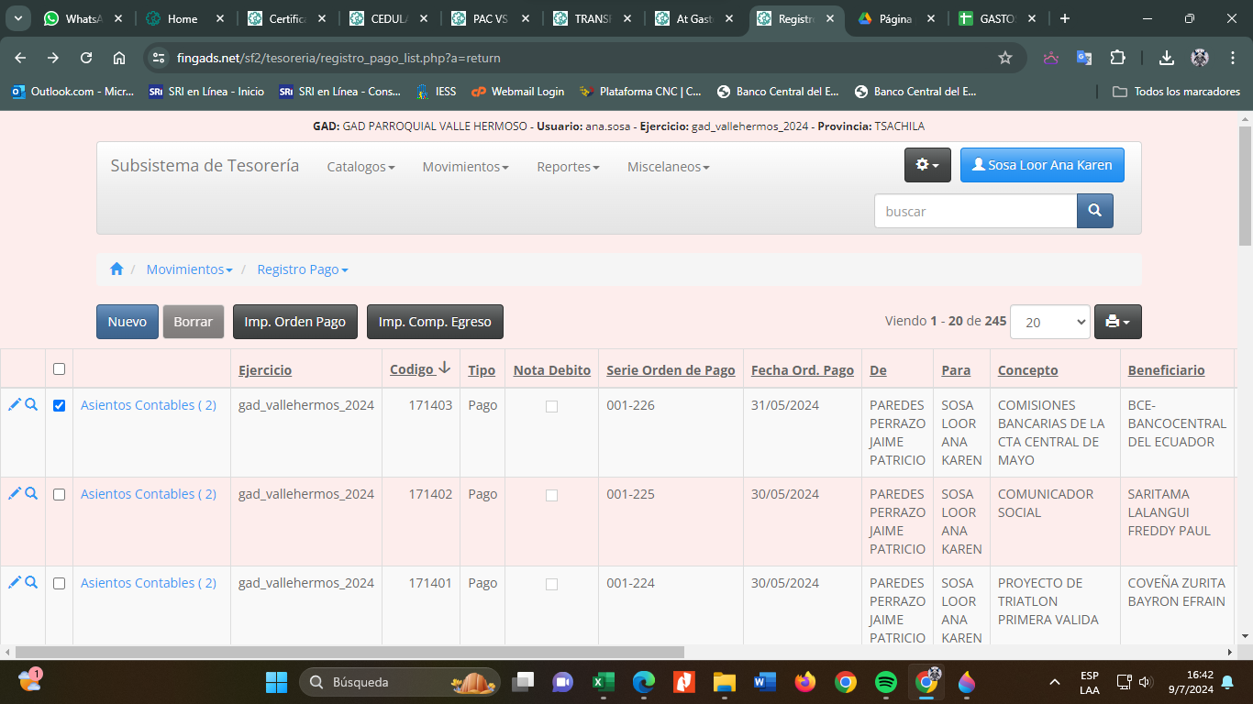The width and height of the screenshot is (1253, 704).
Task: Click the home icon in the breadcrumb
Action: tap(116, 269)
